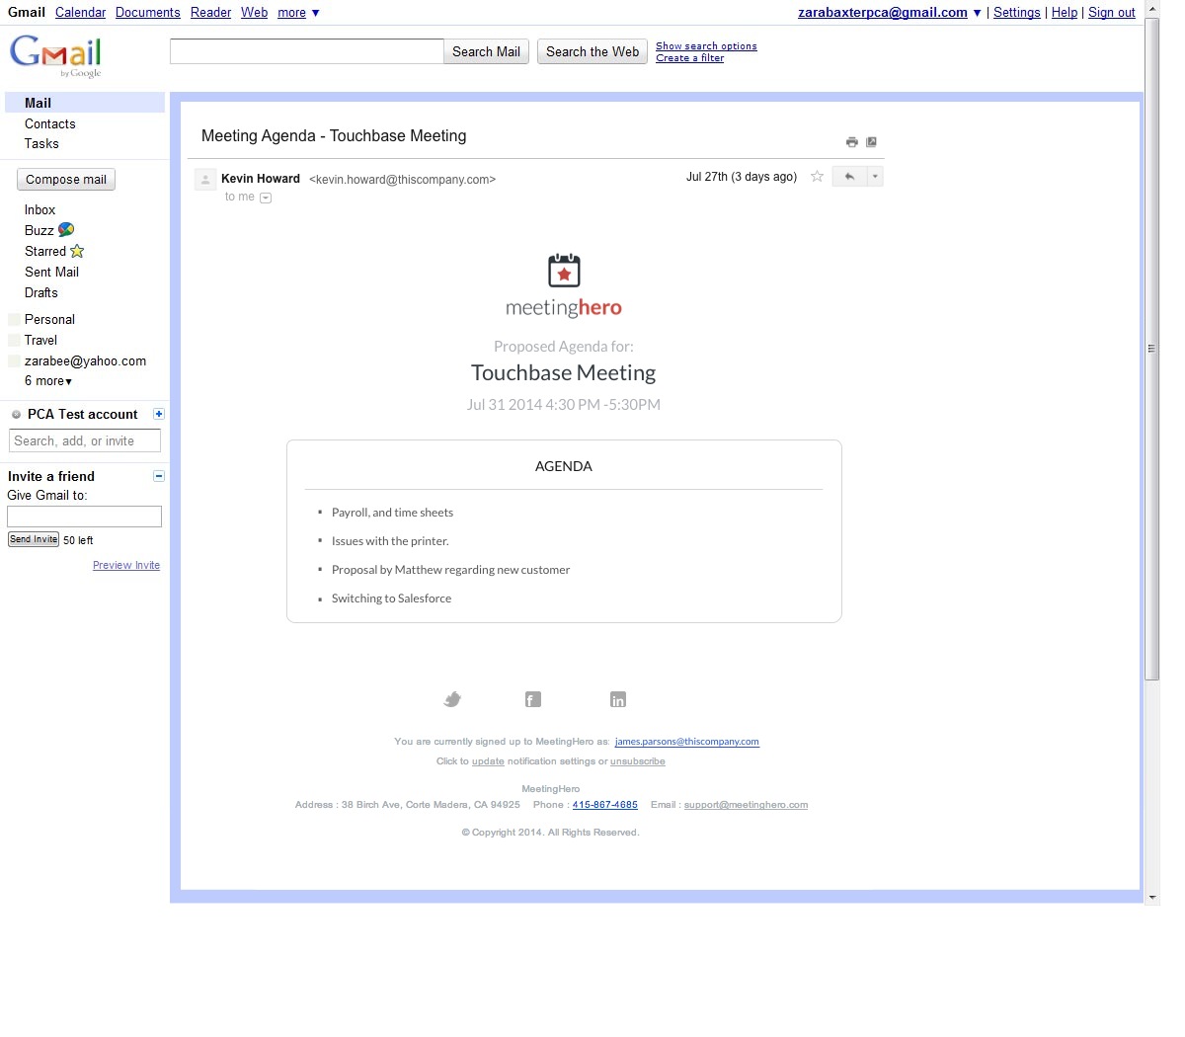Open the 'more' menu in top bar

click(x=298, y=13)
